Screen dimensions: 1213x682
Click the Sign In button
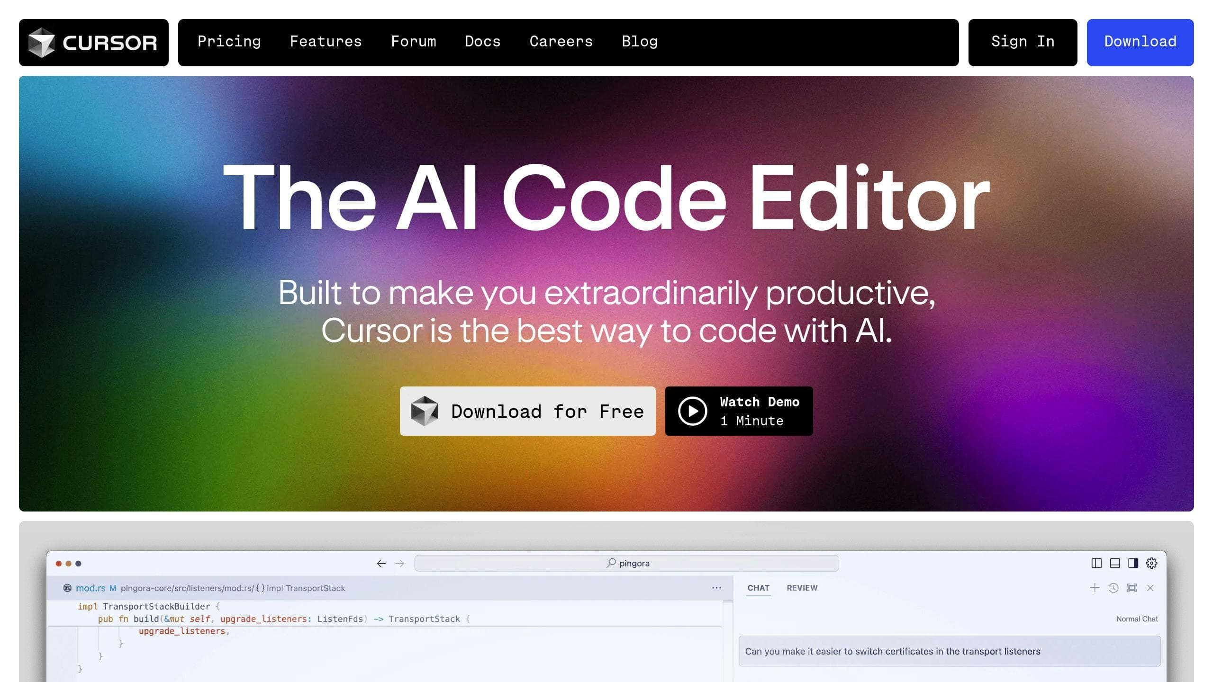pos(1022,42)
